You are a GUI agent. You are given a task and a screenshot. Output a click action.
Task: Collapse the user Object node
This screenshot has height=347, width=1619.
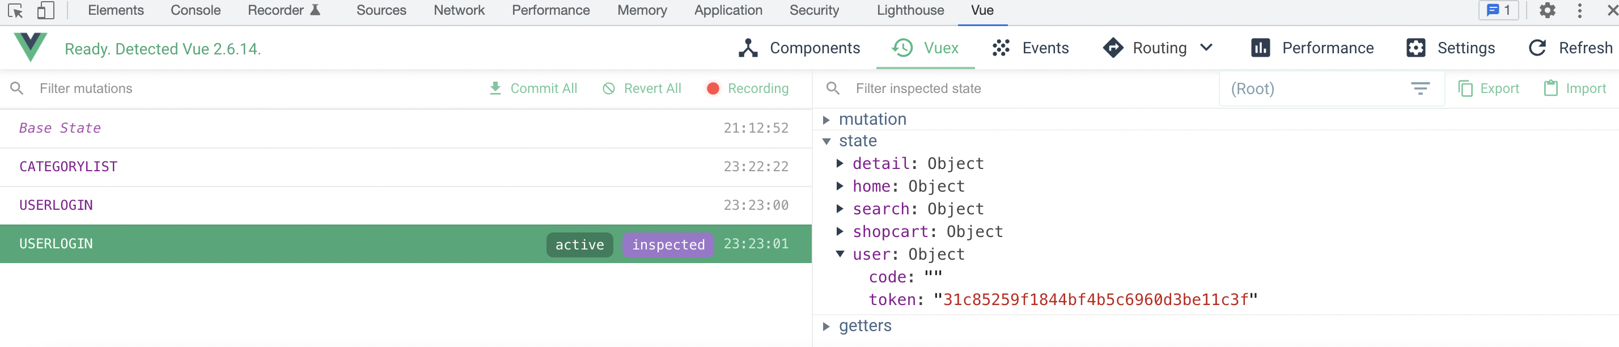(840, 254)
